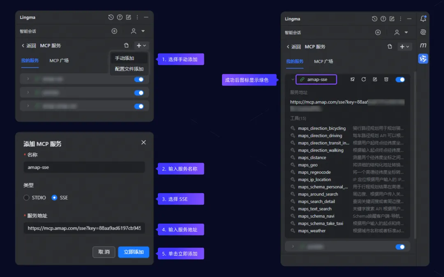This screenshot has width=444, height=277.
Task: Go back via 返回 in the right panel
Action: coord(294,47)
